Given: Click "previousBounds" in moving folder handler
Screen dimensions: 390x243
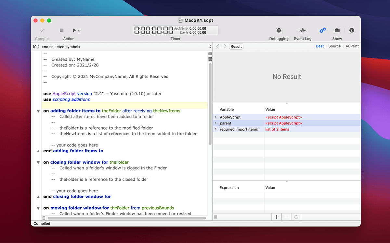Looking at the screenshot, I should [158, 208].
